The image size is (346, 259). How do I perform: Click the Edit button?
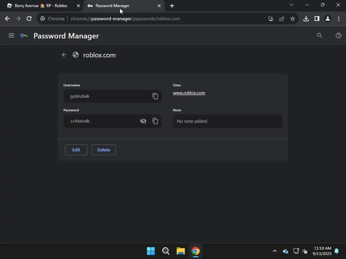pyautogui.click(x=76, y=150)
